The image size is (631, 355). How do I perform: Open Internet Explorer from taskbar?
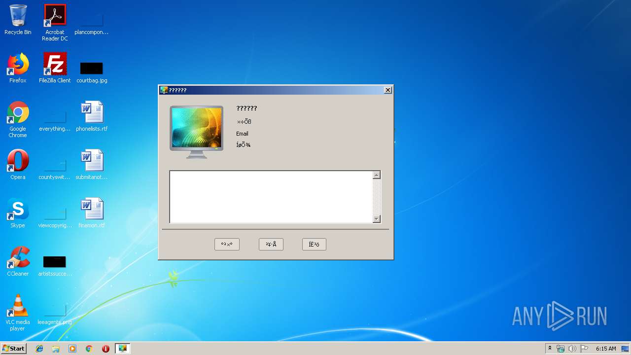click(39, 349)
